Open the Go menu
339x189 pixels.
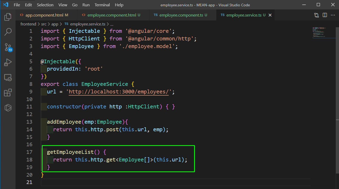(x=75, y=5)
